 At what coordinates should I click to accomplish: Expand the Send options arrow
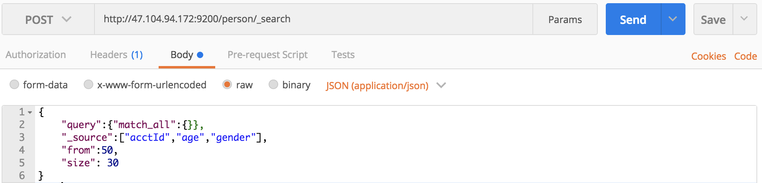tap(673, 19)
